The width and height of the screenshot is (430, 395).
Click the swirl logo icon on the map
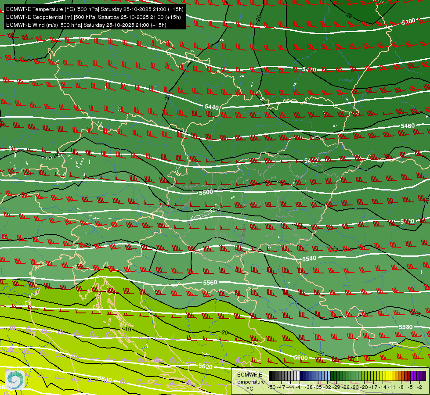tap(15, 380)
